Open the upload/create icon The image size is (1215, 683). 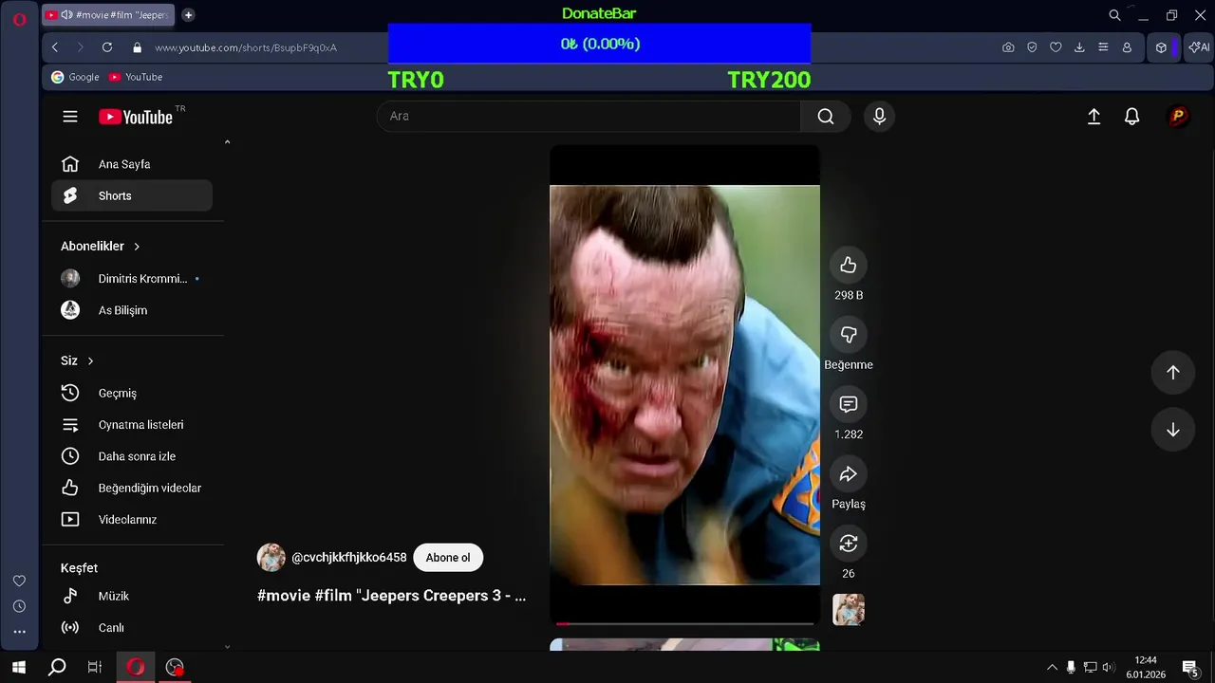(1093, 116)
